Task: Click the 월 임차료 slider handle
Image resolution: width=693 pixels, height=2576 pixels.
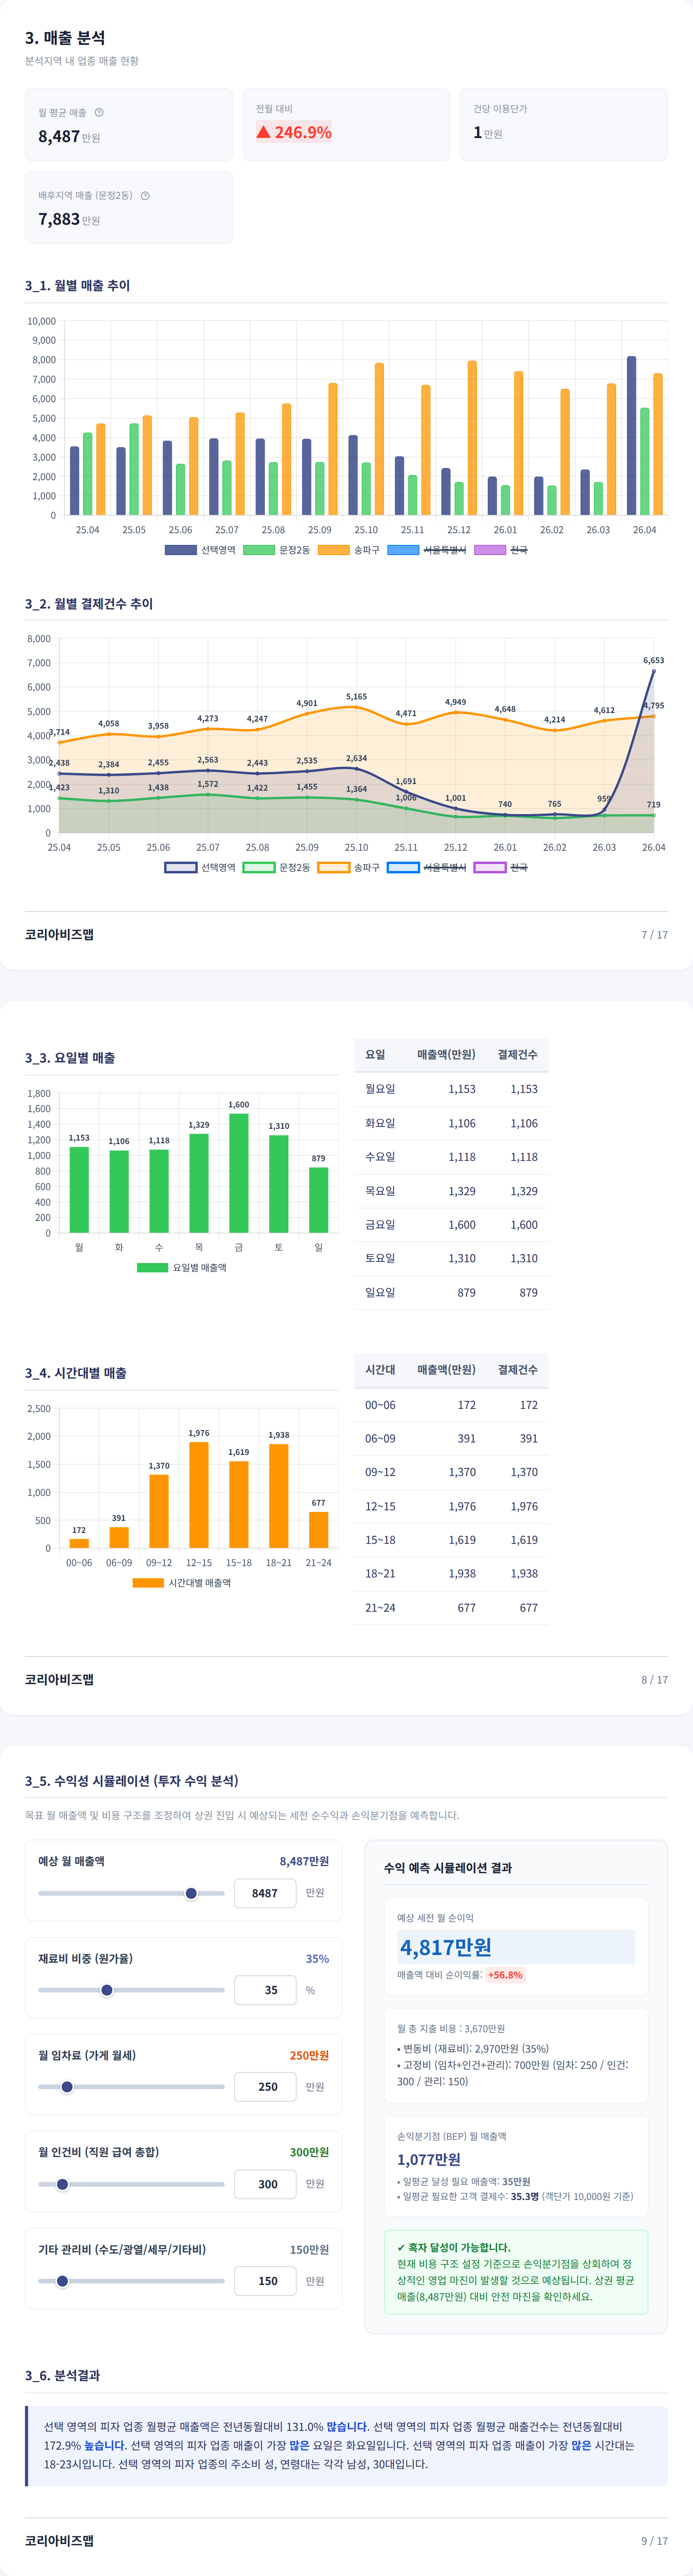Action: pos(67,2087)
